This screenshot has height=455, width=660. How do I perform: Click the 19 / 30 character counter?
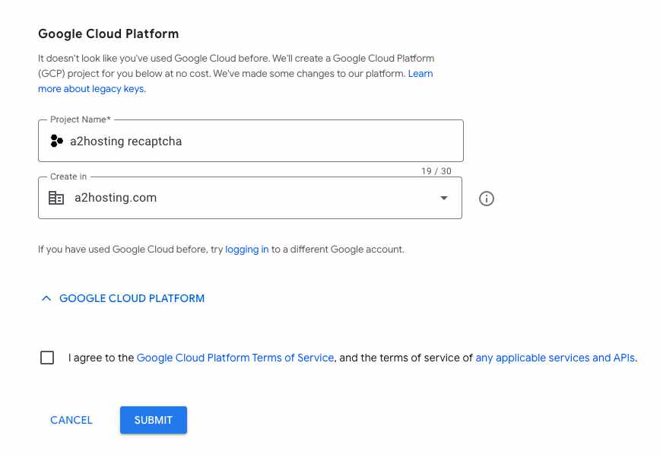[x=436, y=171]
